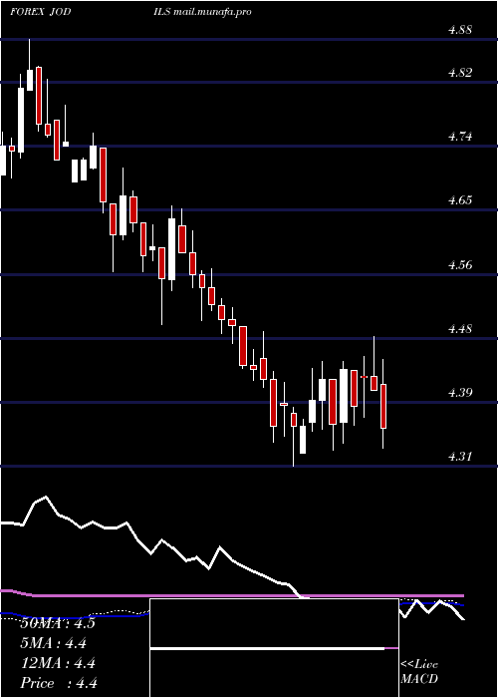Click the 4.48 price axis label
498x698 pixels.
click(x=459, y=329)
